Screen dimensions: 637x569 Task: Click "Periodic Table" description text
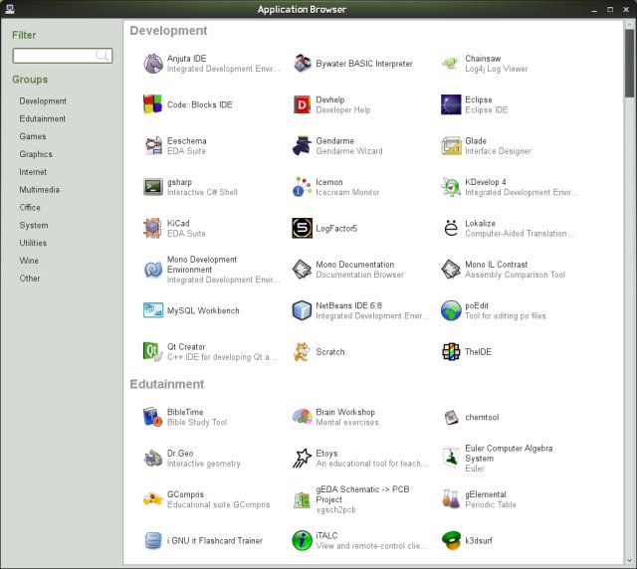point(491,504)
